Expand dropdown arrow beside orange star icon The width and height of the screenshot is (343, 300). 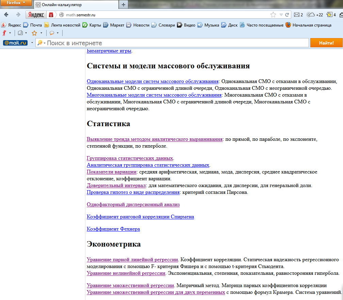coord(42,33)
